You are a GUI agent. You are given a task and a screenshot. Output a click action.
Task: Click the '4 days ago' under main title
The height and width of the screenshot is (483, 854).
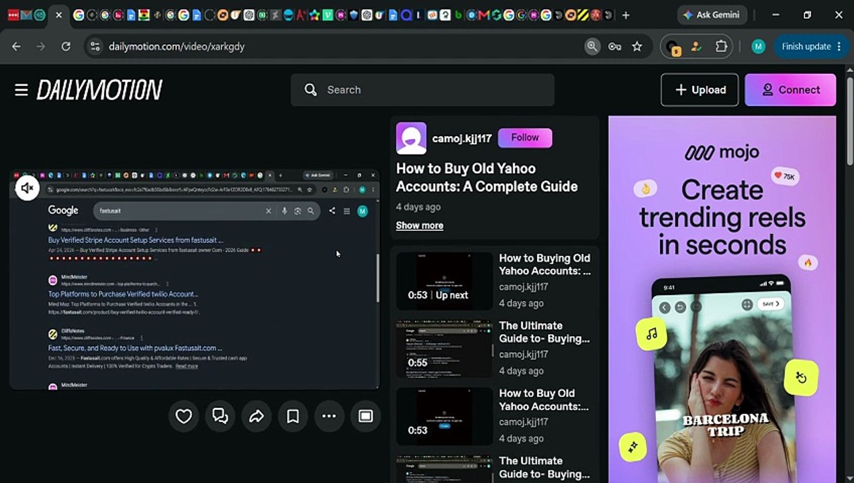coord(418,207)
